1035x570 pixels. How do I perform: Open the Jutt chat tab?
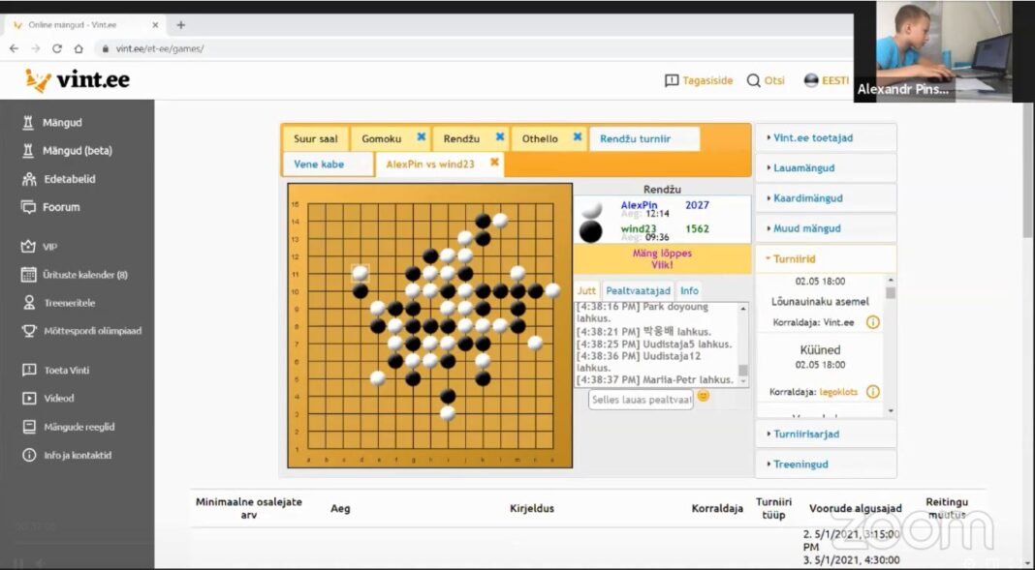click(x=586, y=290)
